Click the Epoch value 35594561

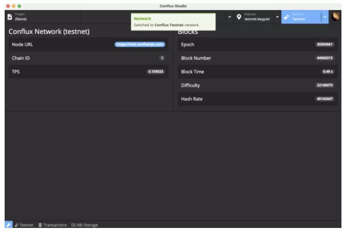[324, 44]
